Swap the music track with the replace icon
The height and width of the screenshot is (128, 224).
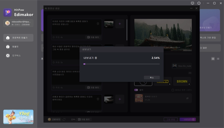coord(187,98)
